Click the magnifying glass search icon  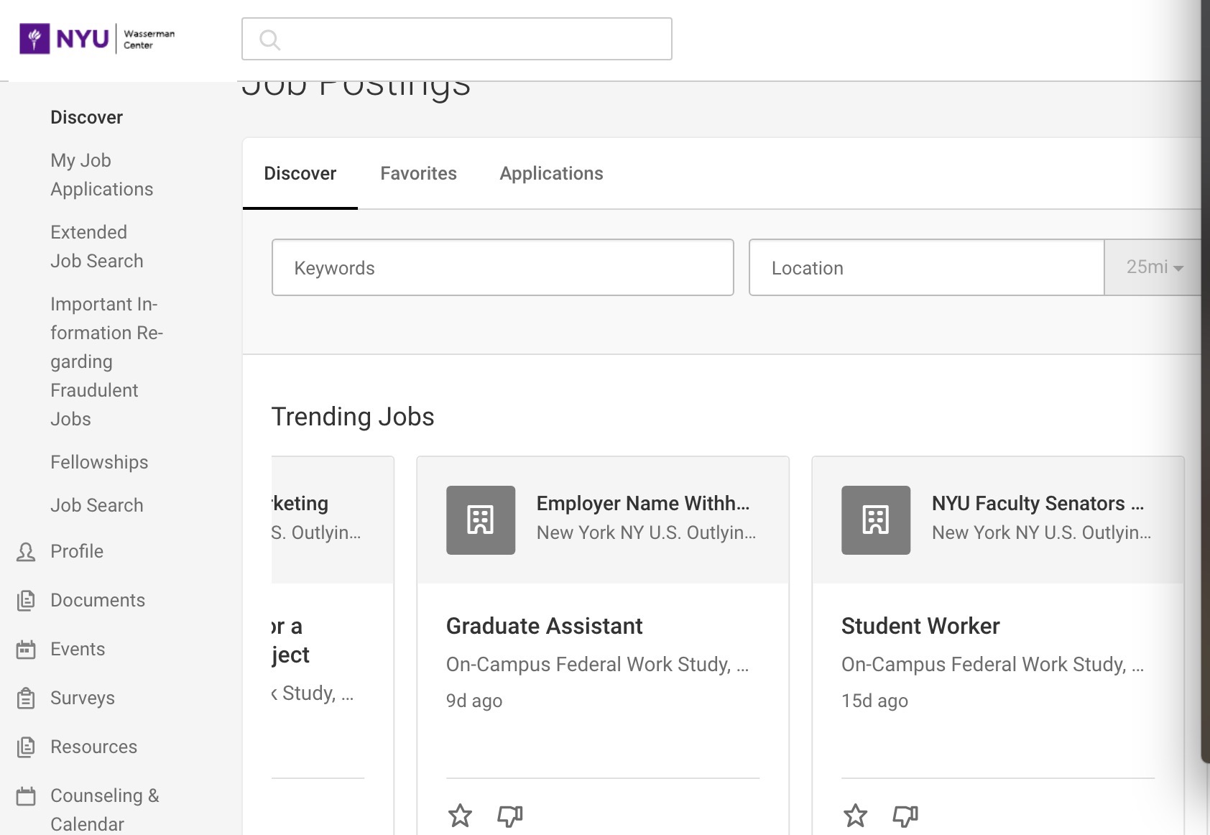click(x=269, y=40)
